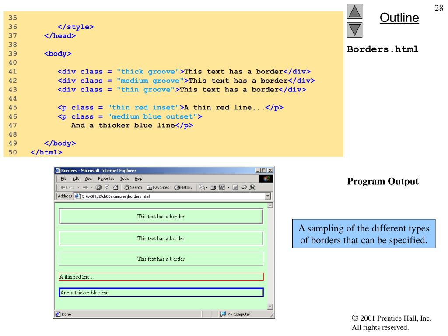Open the Favorites menu
Image resolution: width=448 pixels, height=336 pixels.
click(106, 178)
